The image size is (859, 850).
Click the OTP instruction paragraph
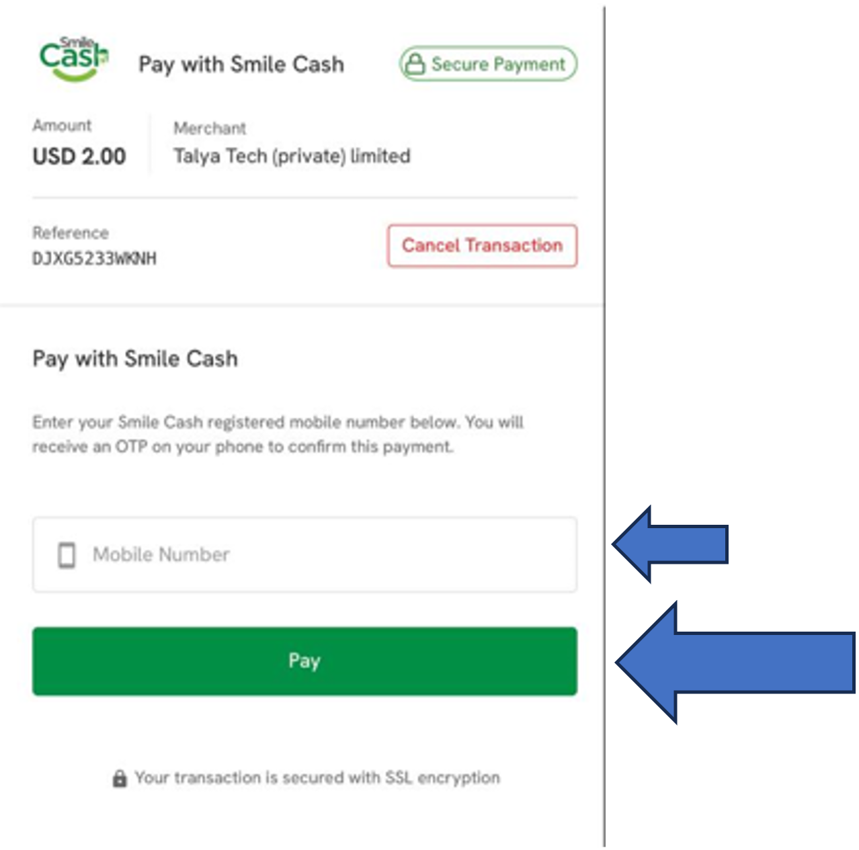[x=278, y=434]
